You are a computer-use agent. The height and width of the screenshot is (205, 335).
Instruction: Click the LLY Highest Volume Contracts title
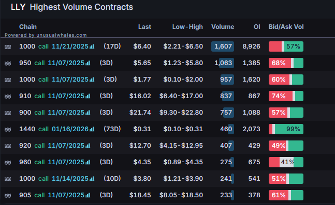[x=72, y=7]
